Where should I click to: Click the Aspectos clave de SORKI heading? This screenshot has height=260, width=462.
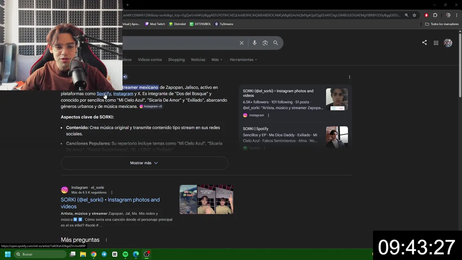click(x=87, y=117)
